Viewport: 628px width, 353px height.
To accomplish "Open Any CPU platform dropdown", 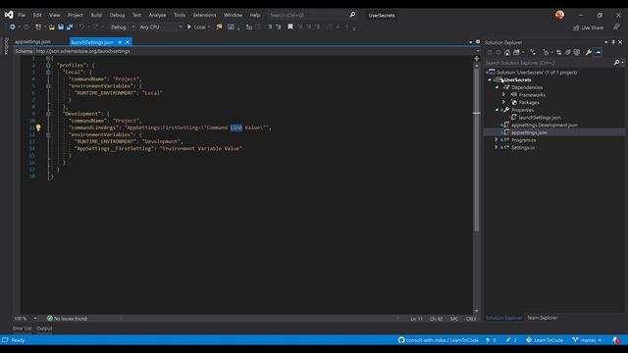I will (x=161, y=27).
